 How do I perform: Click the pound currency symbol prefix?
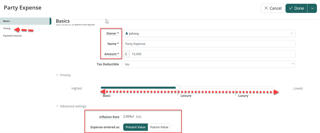tap(126, 54)
